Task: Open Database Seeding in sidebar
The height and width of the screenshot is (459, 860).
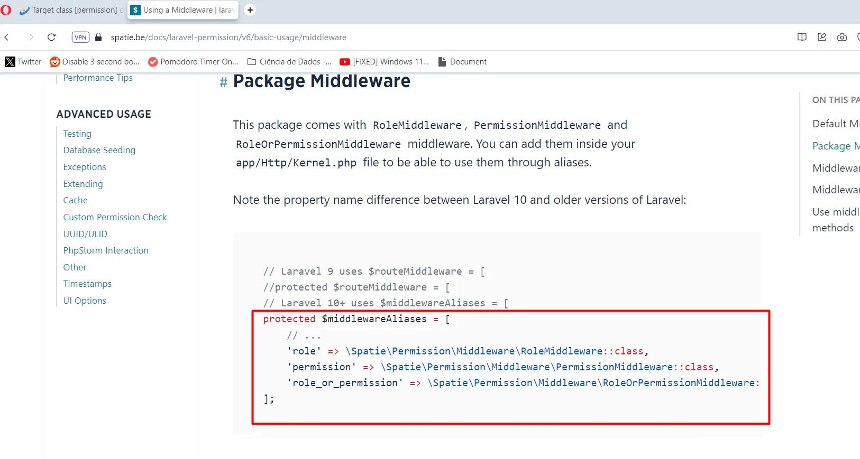Action: (x=99, y=150)
